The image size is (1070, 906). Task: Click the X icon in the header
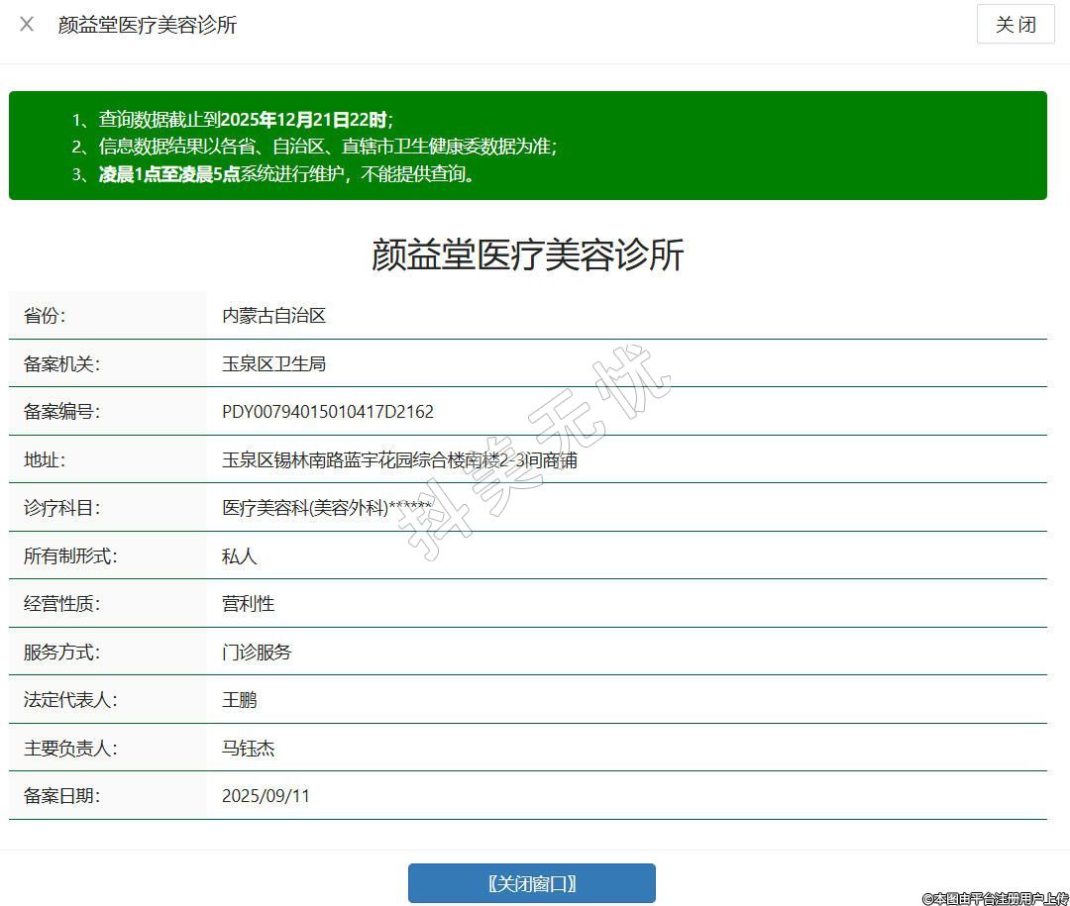coord(27,25)
